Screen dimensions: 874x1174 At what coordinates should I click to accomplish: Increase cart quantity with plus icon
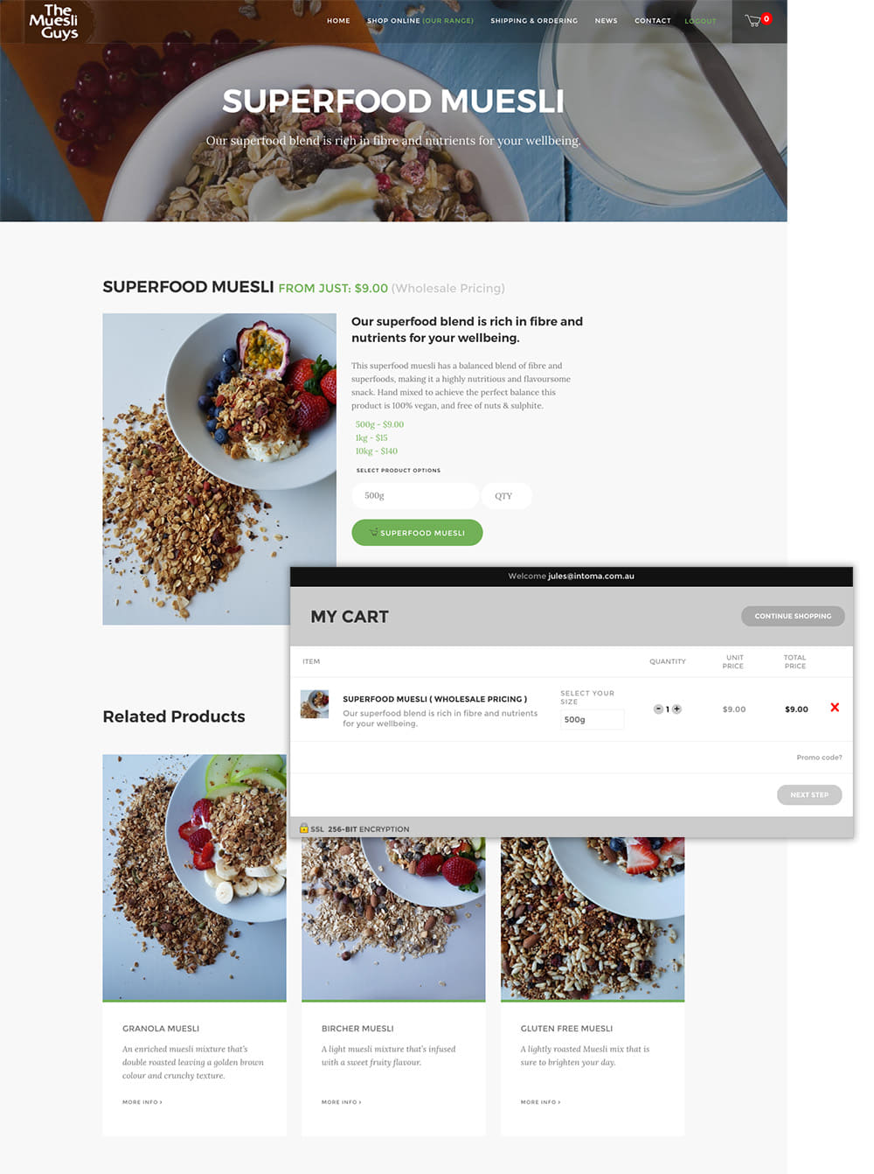[x=676, y=709]
